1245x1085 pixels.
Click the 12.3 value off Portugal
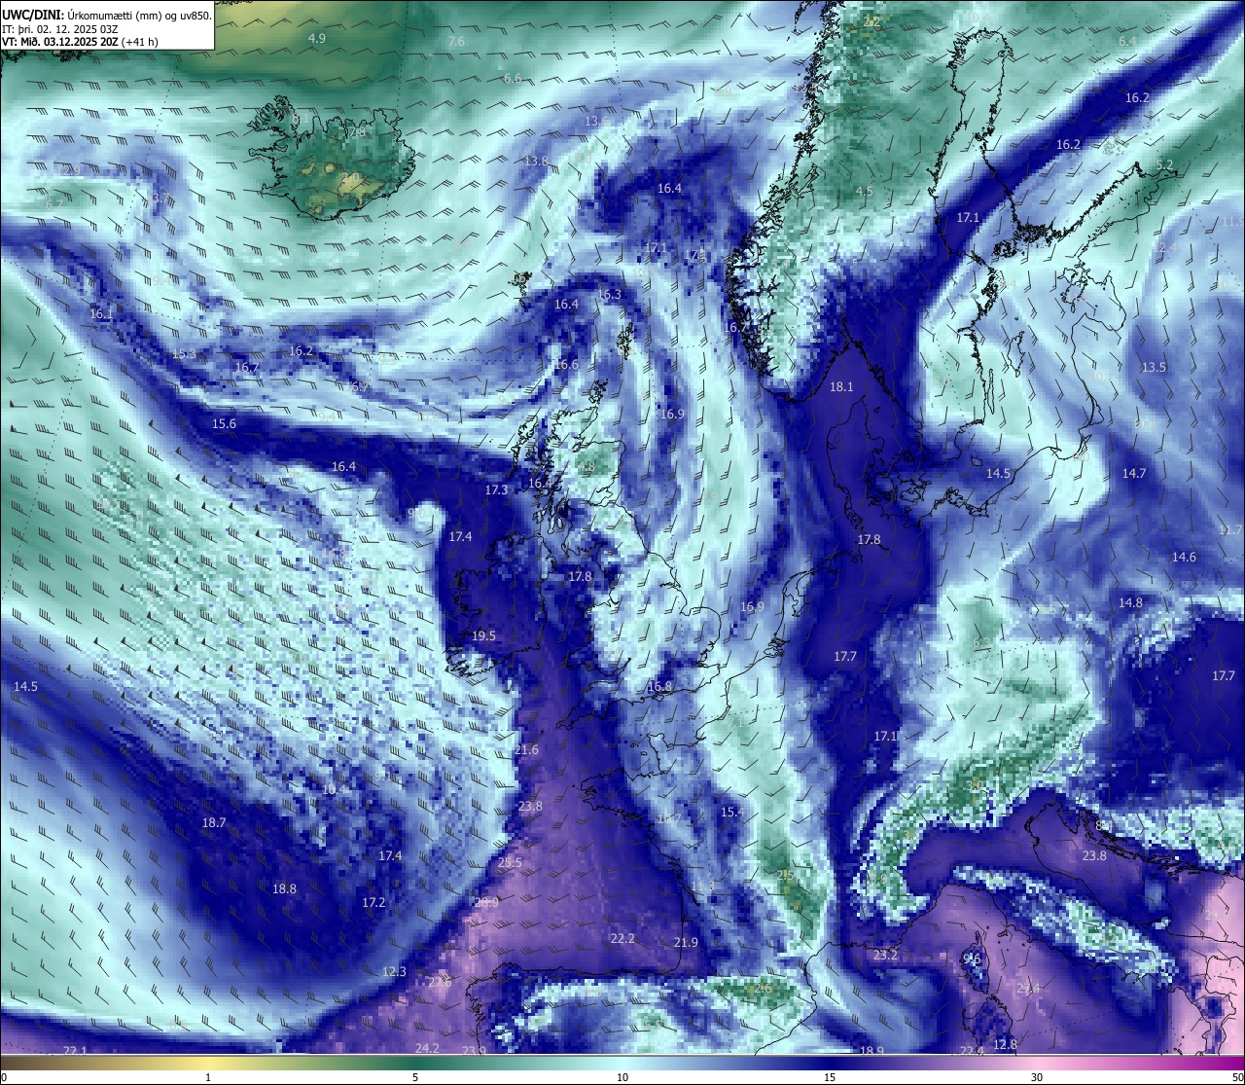coord(394,971)
